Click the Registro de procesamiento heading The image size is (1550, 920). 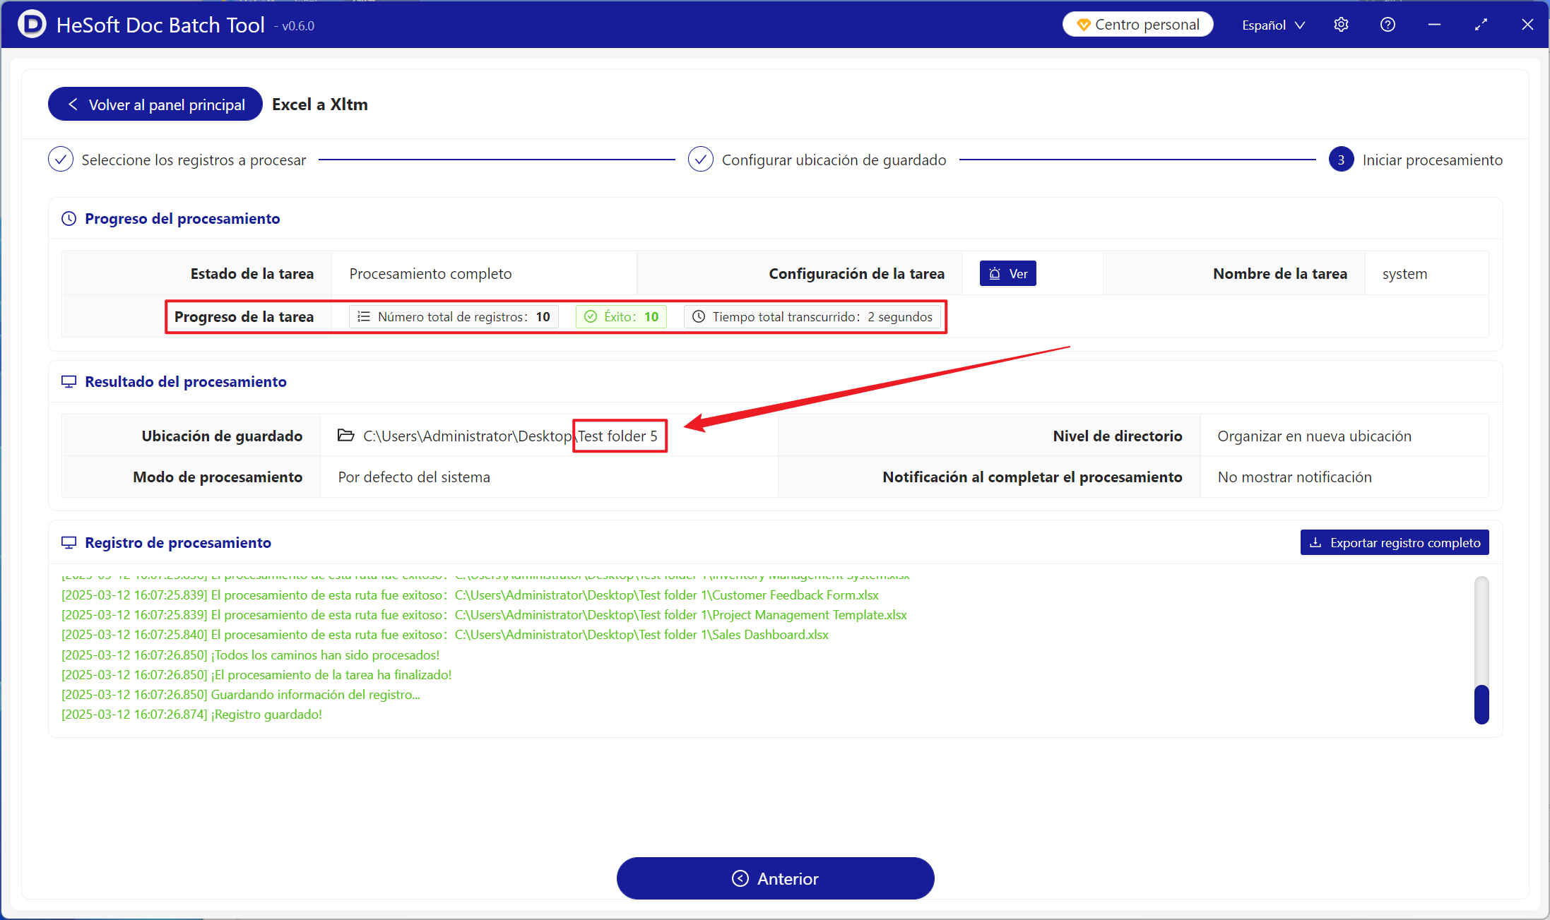(x=178, y=543)
